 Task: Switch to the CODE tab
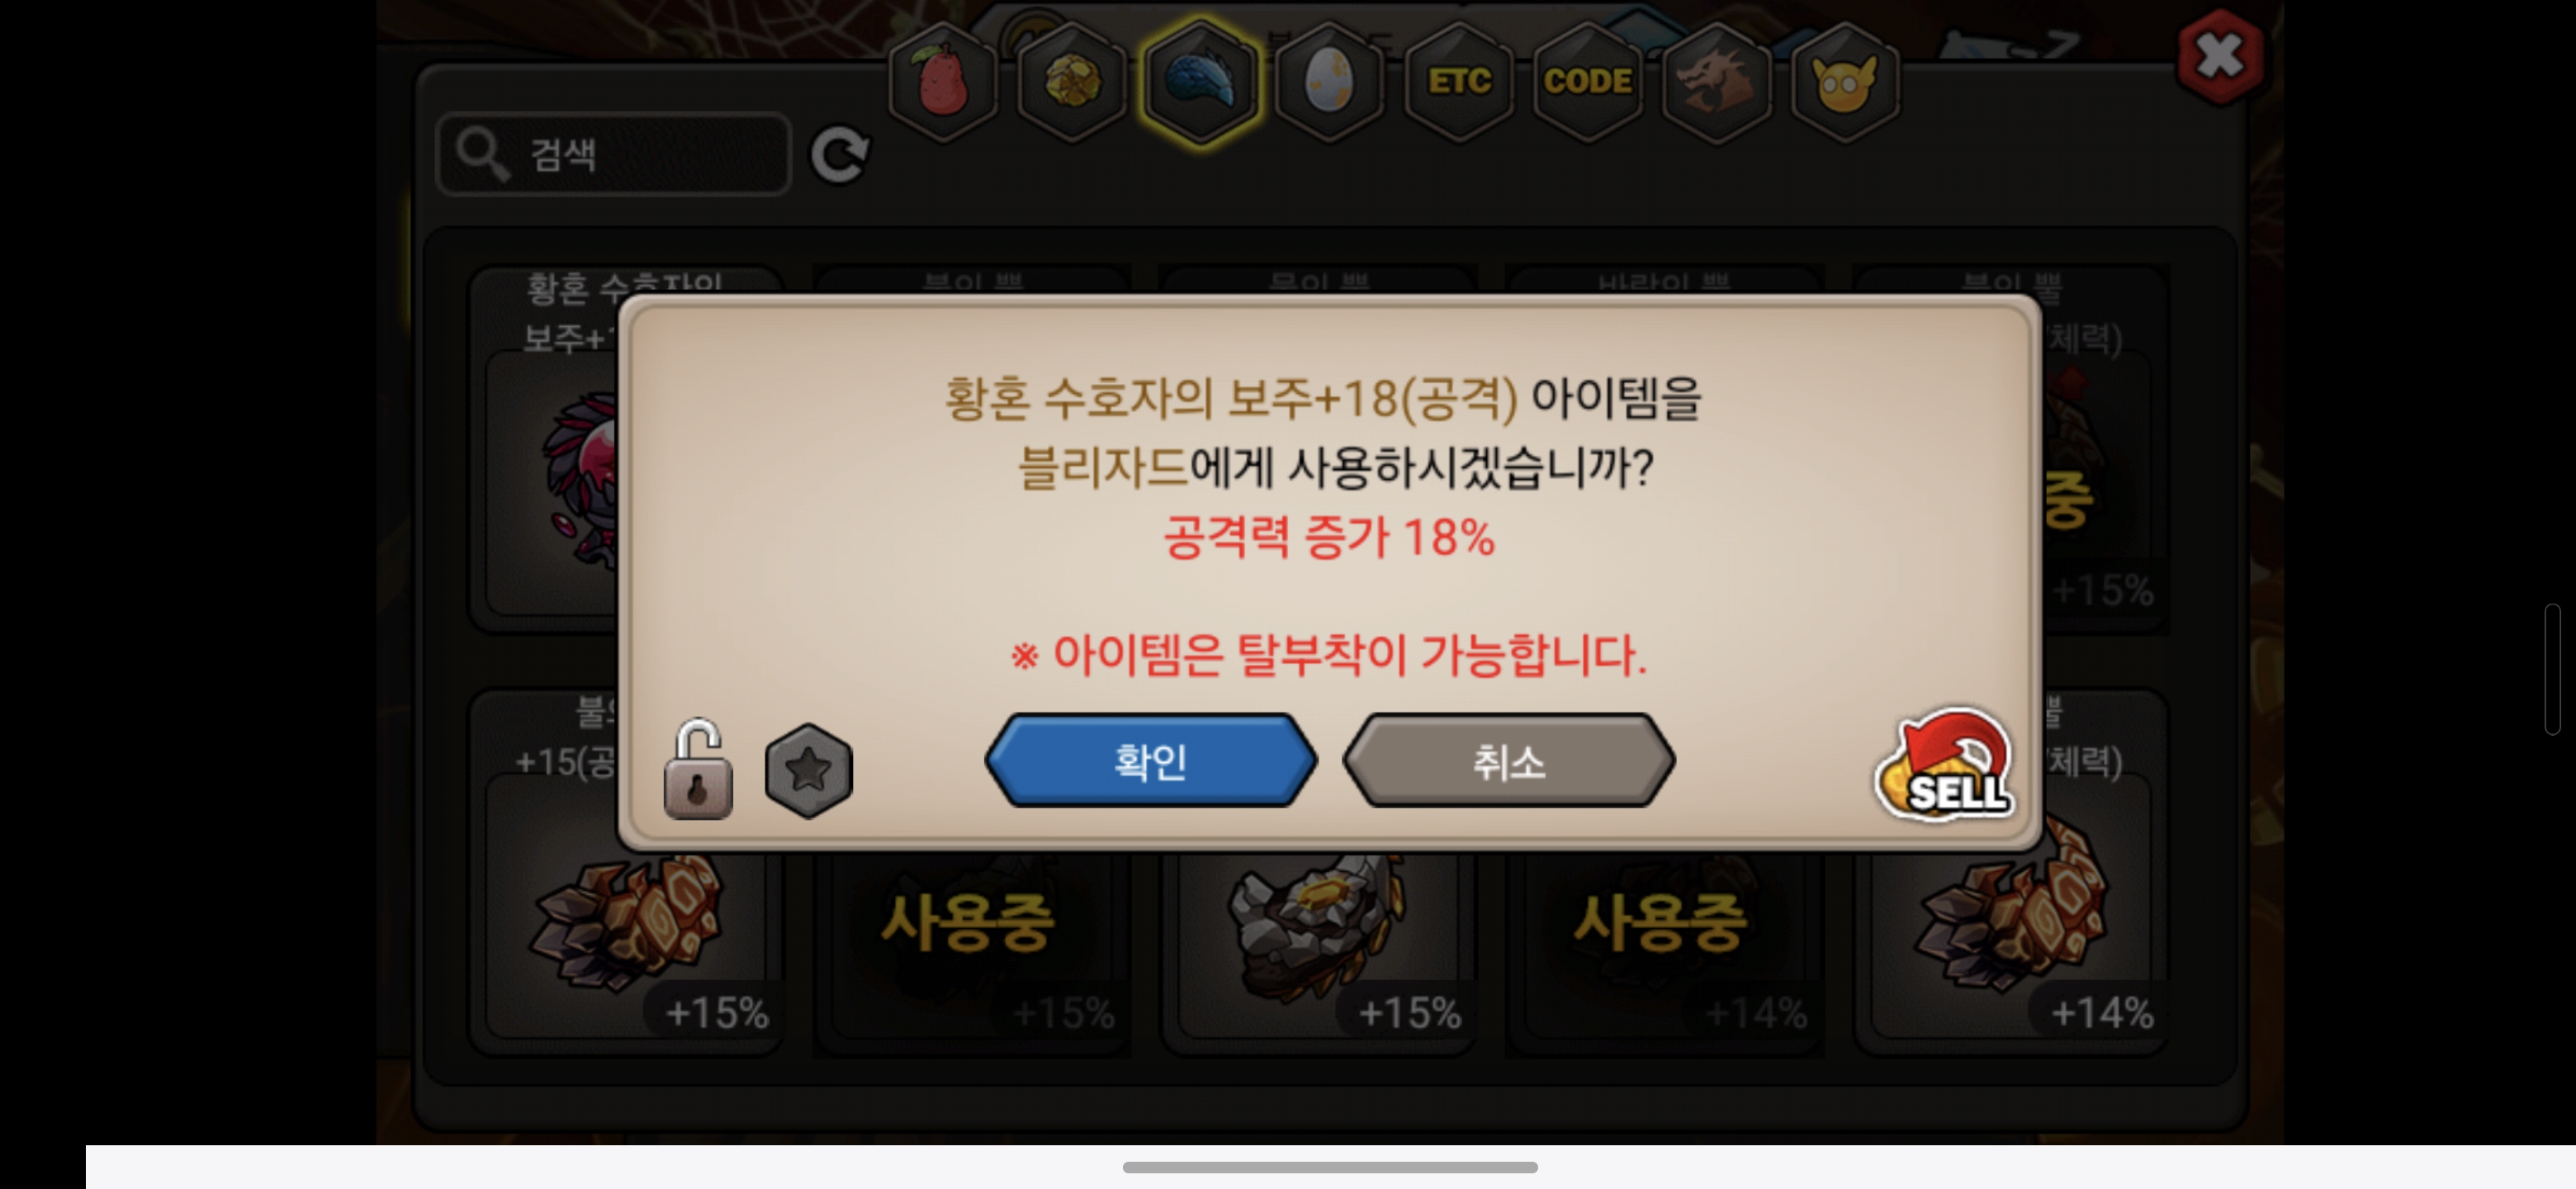[1587, 82]
